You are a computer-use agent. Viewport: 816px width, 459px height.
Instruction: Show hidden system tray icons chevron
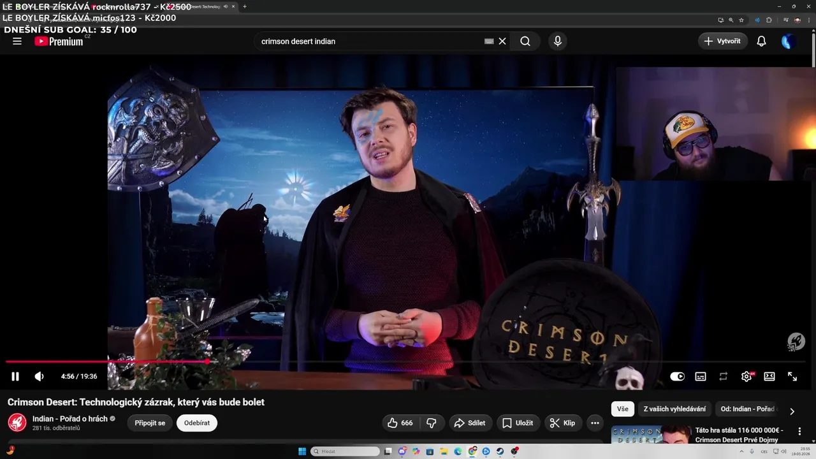click(741, 451)
